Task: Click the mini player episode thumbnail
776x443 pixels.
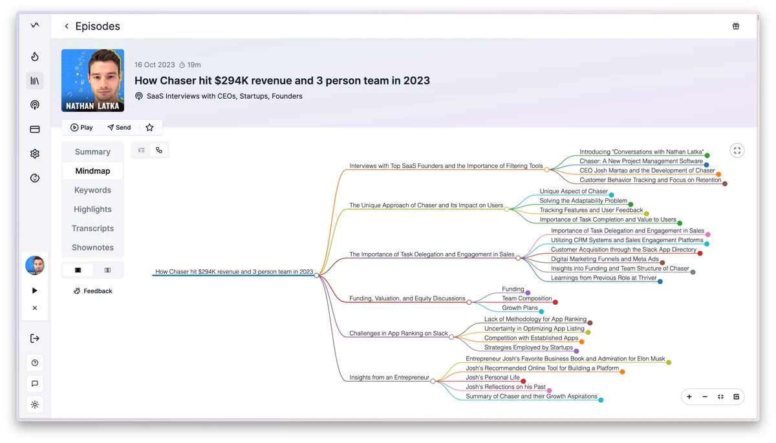Action: click(x=35, y=265)
